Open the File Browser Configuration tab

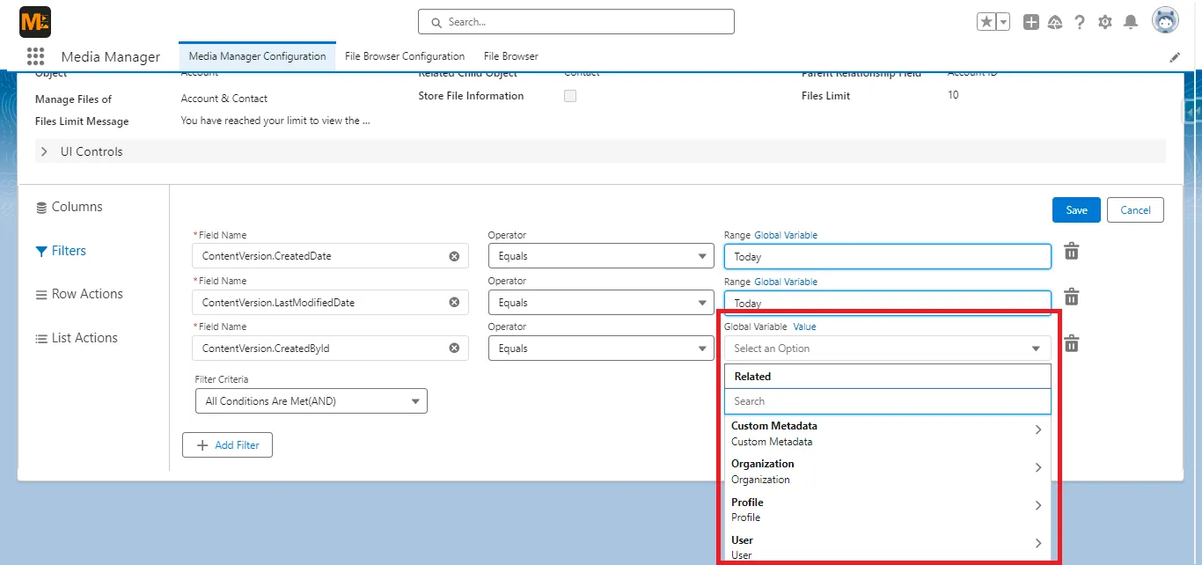coord(404,55)
